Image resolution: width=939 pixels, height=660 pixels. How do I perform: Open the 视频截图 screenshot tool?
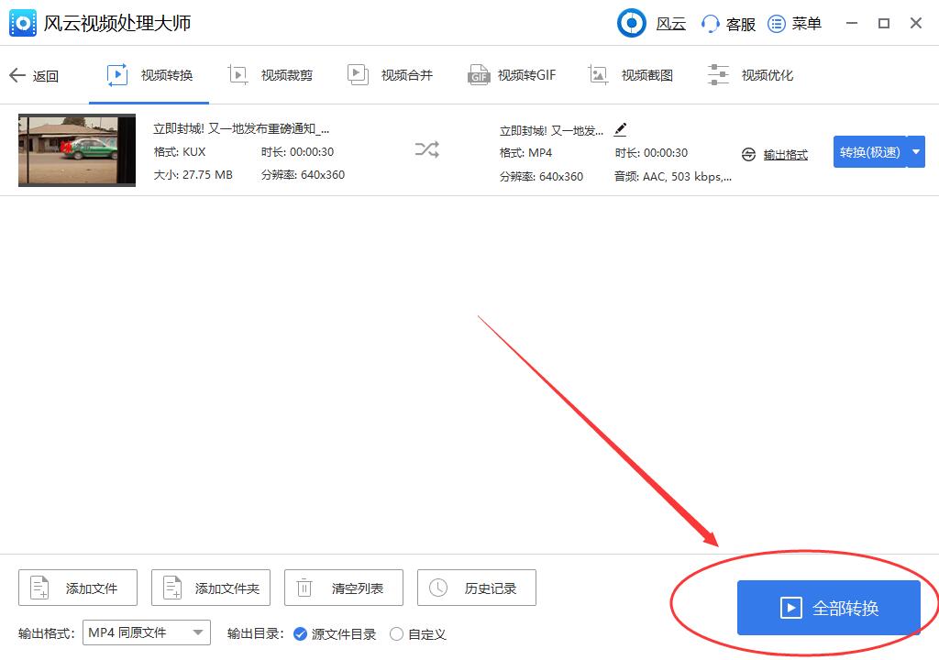(633, 75)
